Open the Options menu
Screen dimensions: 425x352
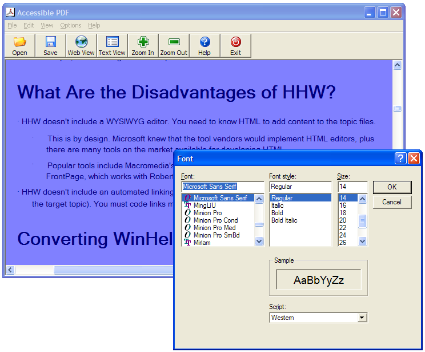[71, 25]
